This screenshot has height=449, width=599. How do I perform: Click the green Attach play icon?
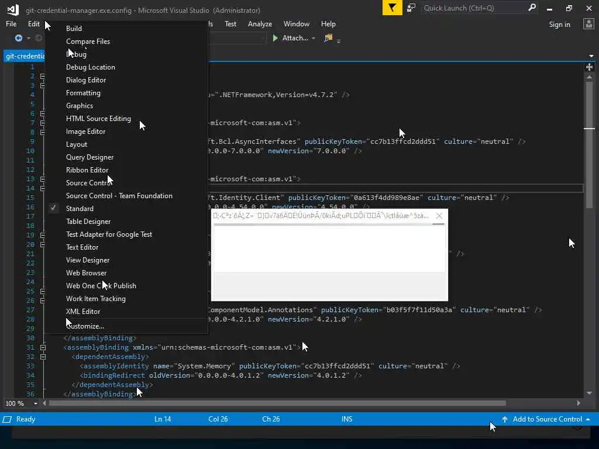point(275,38)
